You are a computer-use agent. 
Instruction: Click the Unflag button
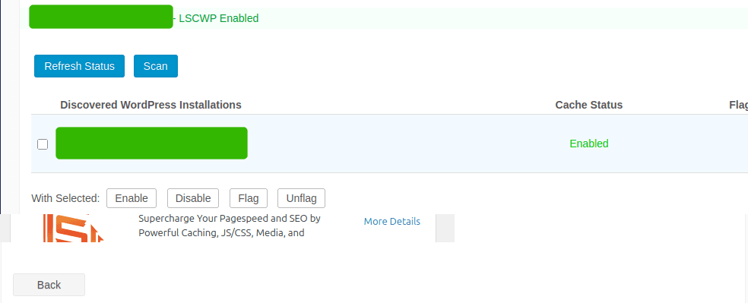(x=301, y=198)
